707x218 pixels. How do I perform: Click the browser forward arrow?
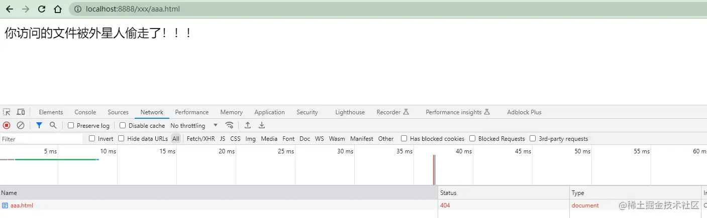pyautogui.click(x=26, y=9)
